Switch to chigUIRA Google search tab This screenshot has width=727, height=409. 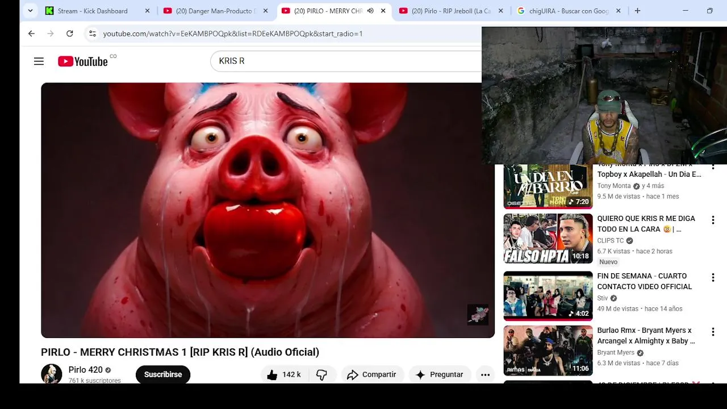click(569, 11)
